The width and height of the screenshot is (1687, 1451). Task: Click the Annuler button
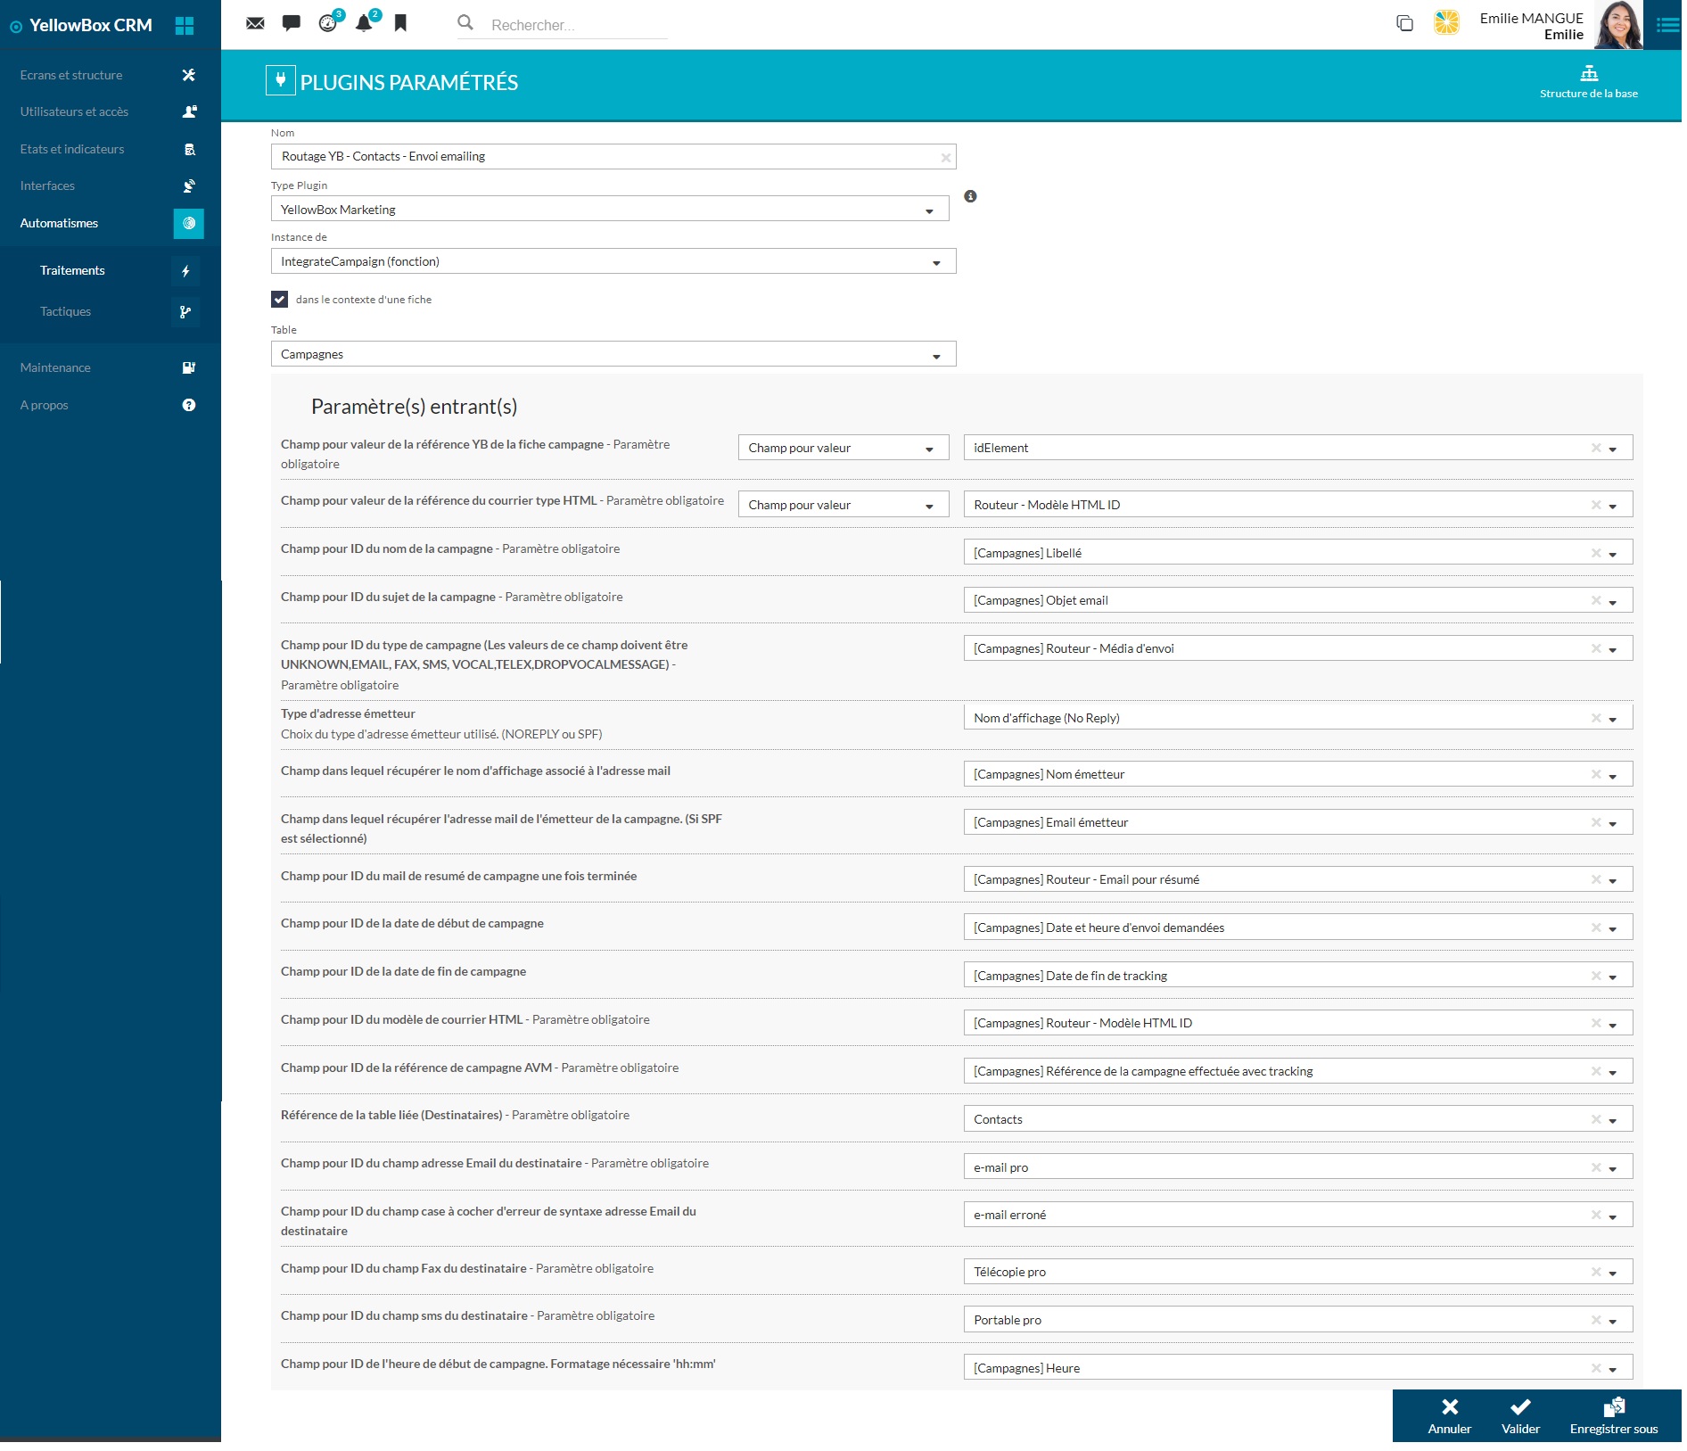click(x=1449, y=1415)
